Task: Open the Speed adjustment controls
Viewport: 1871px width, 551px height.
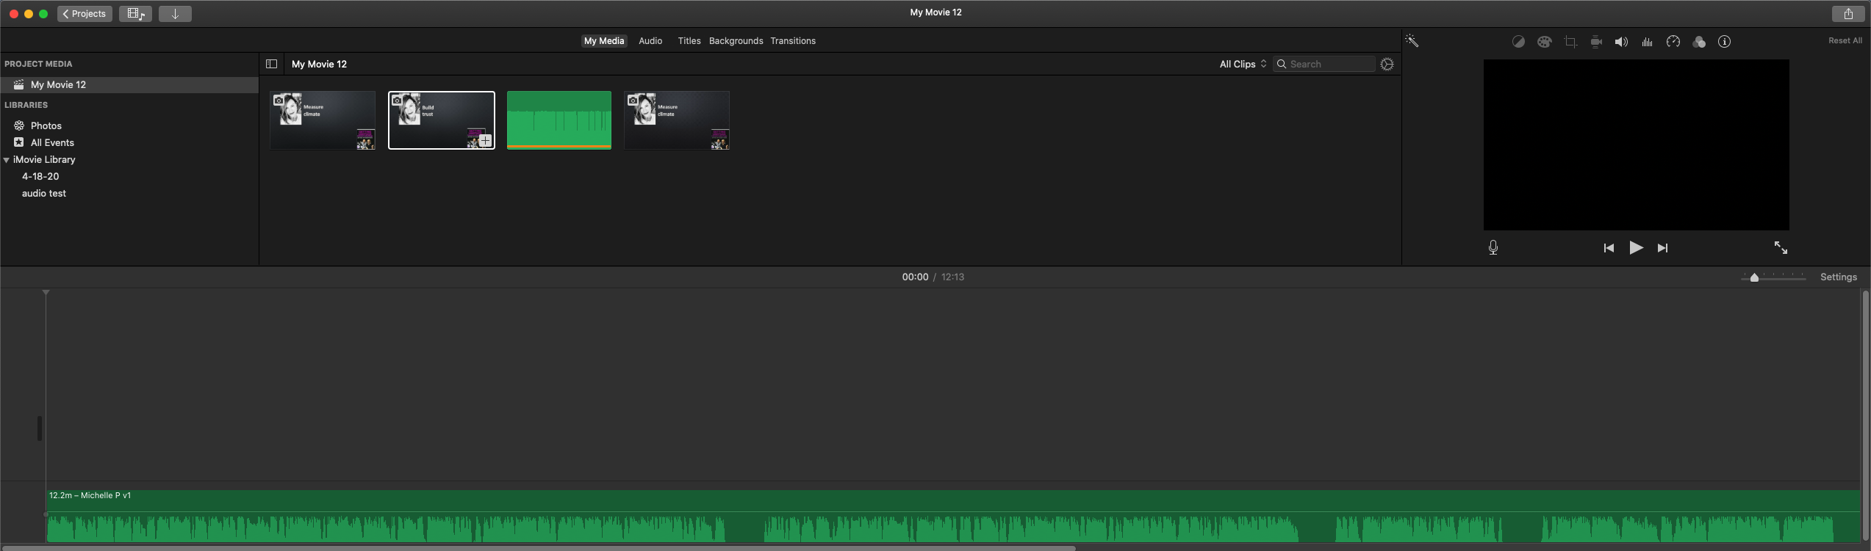Action: point(1673,42)
